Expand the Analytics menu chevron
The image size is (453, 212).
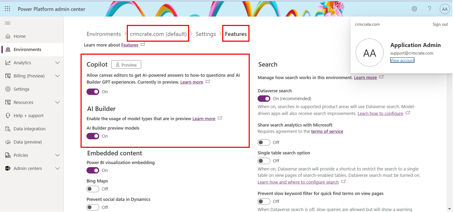pos(57,63)
